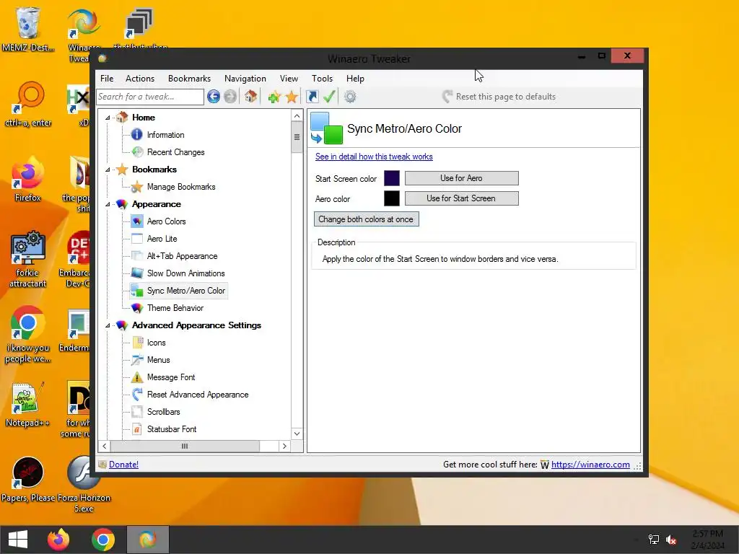Click the Scrollbars tree icon
This screenshot has height=554, width=739.
pyautogui.click(x=137, y=412)
